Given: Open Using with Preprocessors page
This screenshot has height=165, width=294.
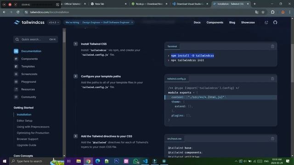Looking at the screenshot, I should pos(33,127).
